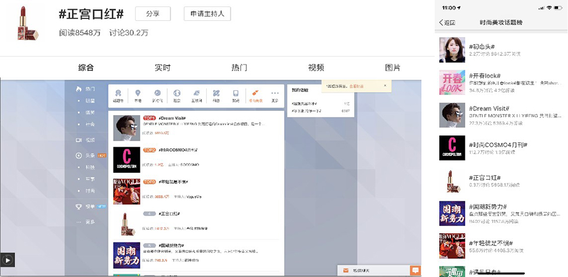Open the 头条 lightning icon in the sidebar

point(79,155)
